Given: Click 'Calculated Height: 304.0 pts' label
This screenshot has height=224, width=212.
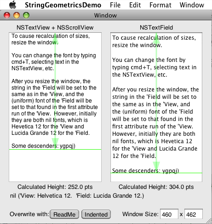Looking at the screenshot, I should [x=156, y=187].
